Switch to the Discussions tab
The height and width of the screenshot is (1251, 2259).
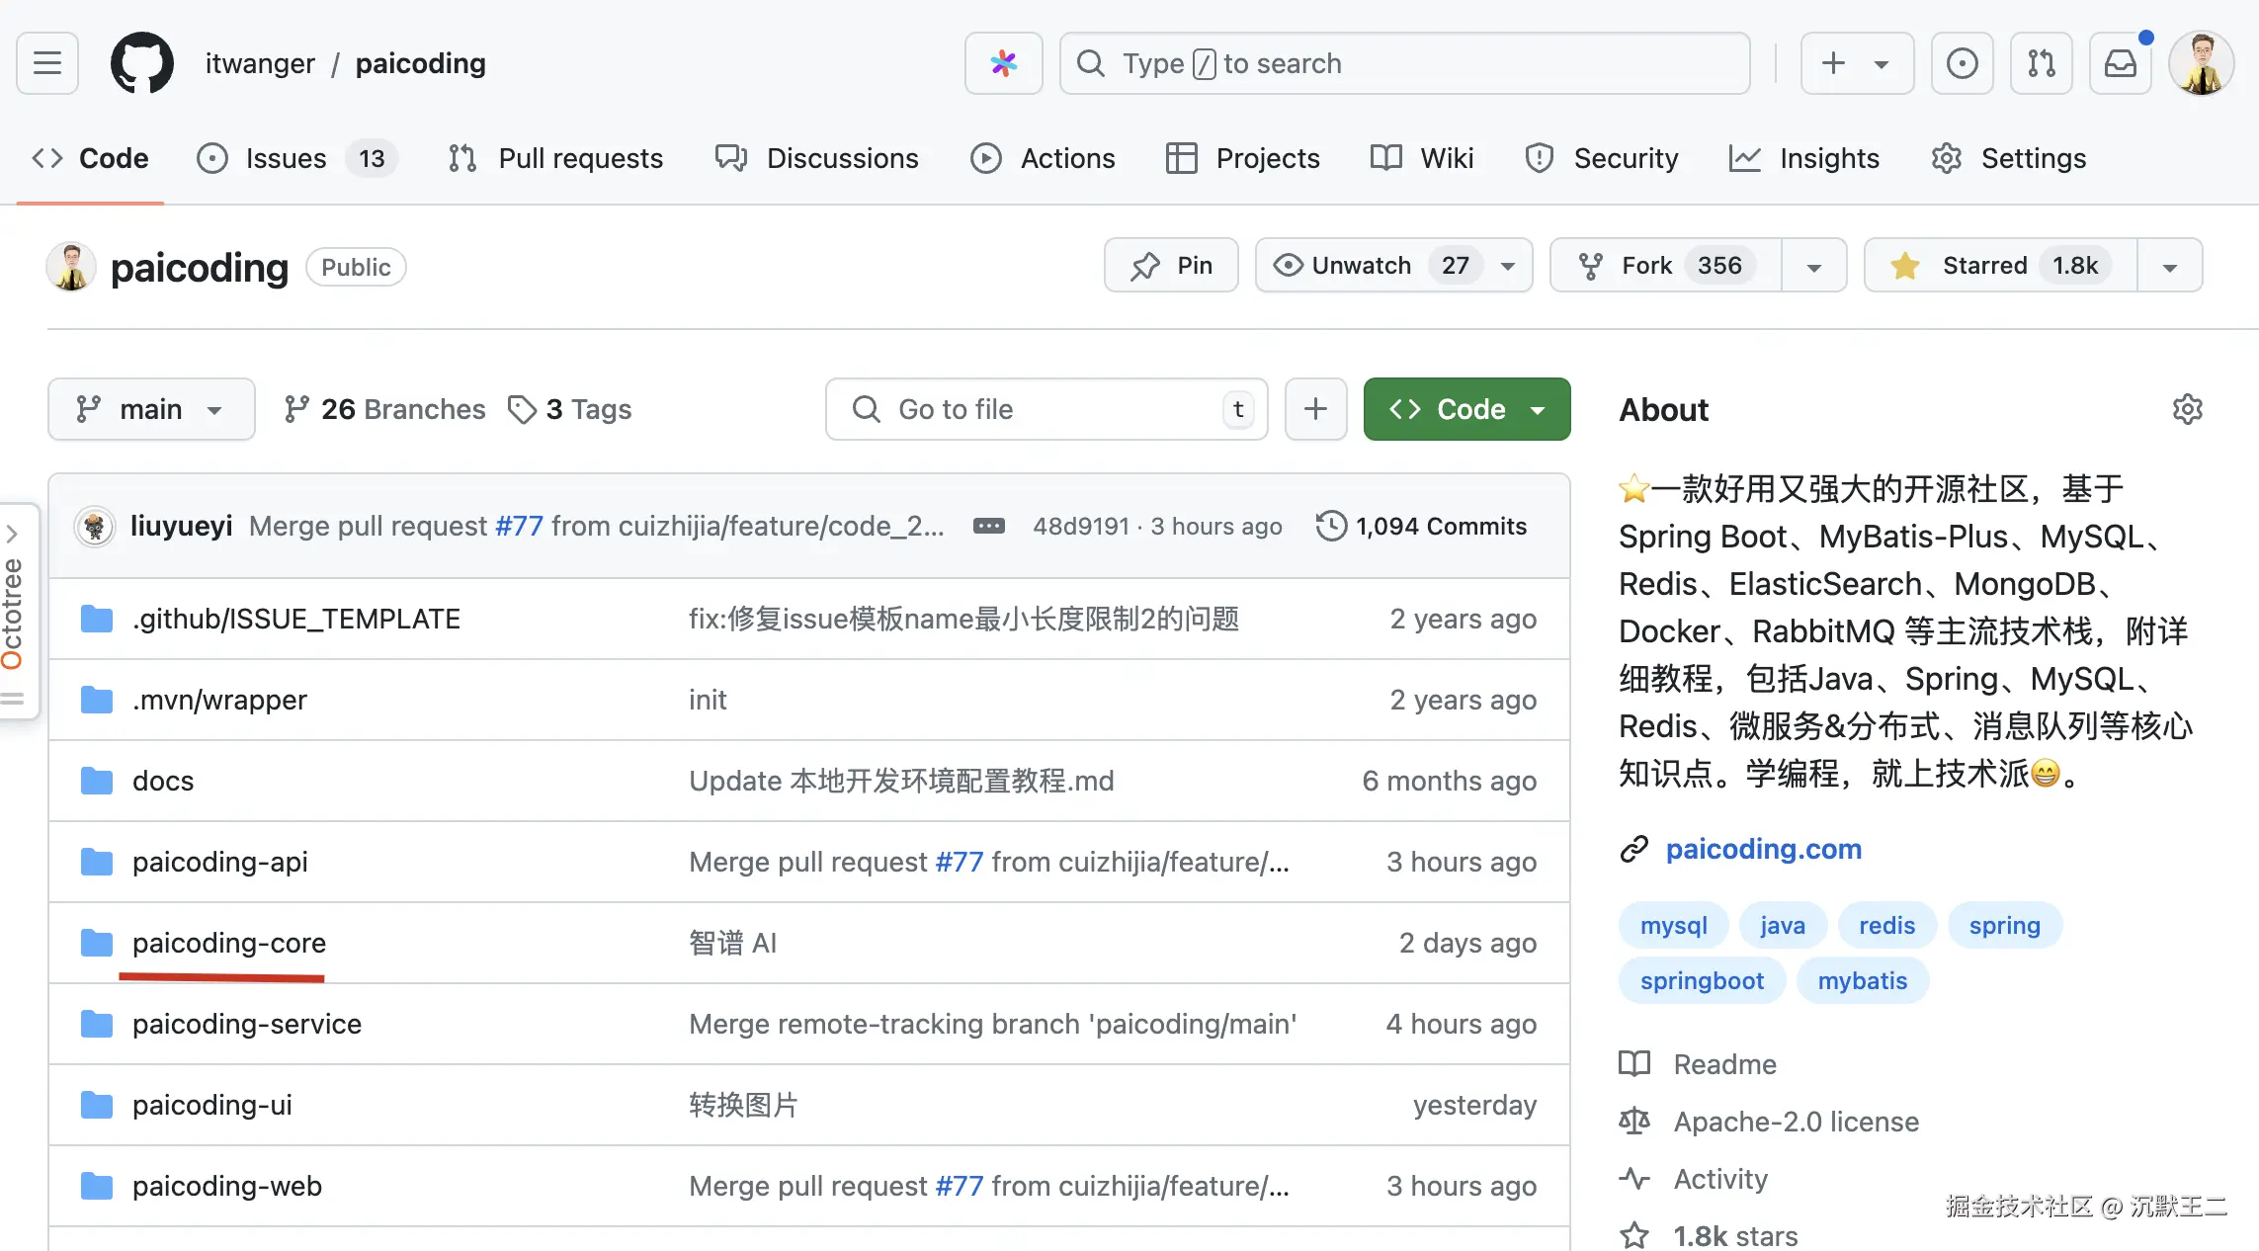[817, 158]
